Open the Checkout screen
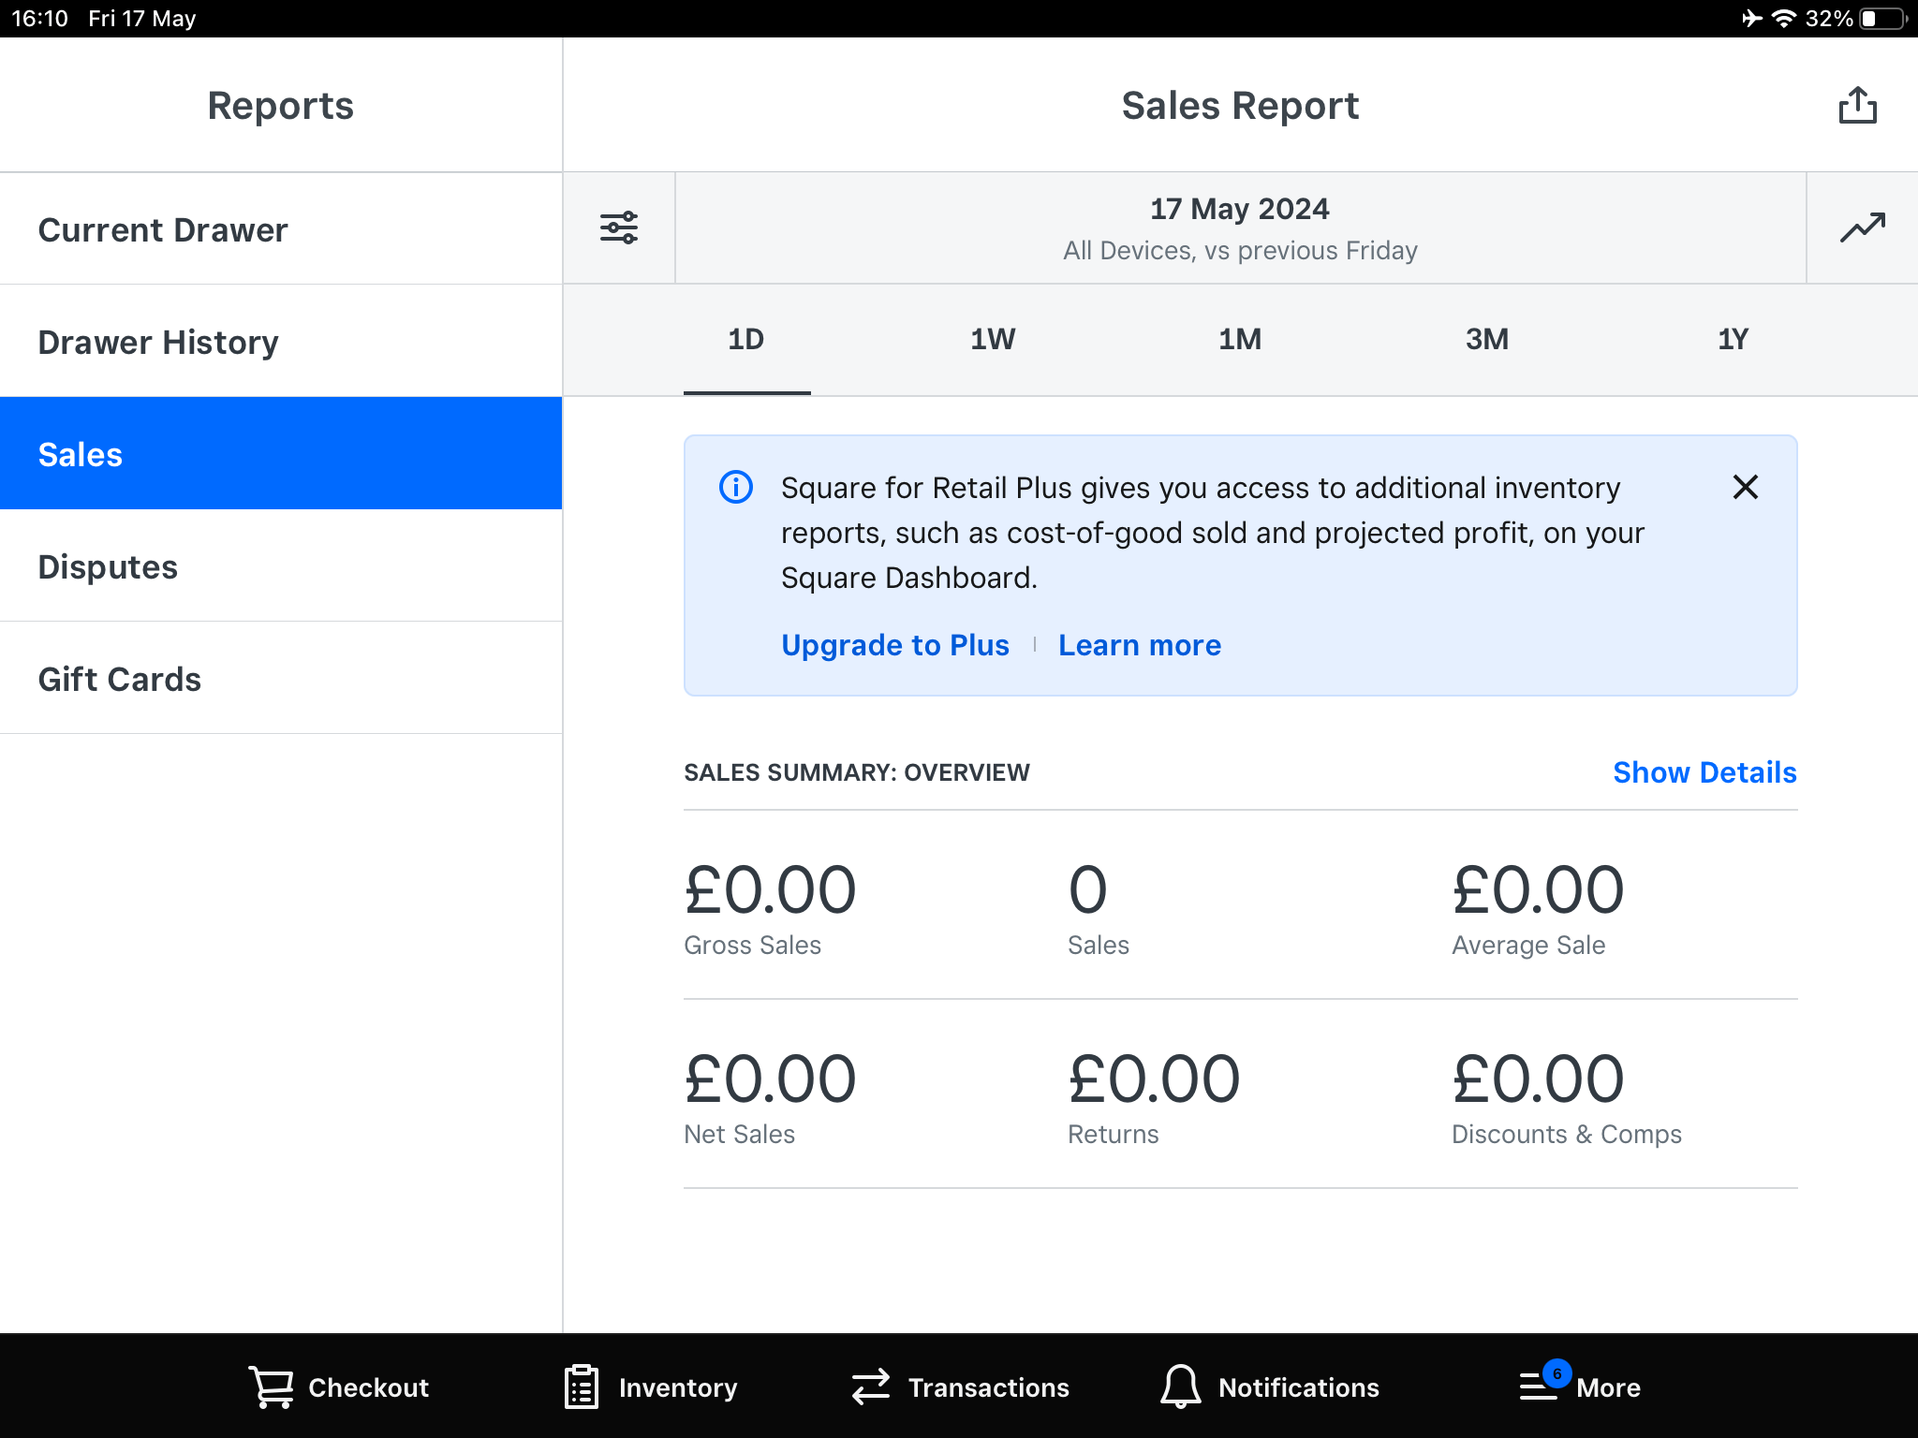 (x=339, y=1387)
